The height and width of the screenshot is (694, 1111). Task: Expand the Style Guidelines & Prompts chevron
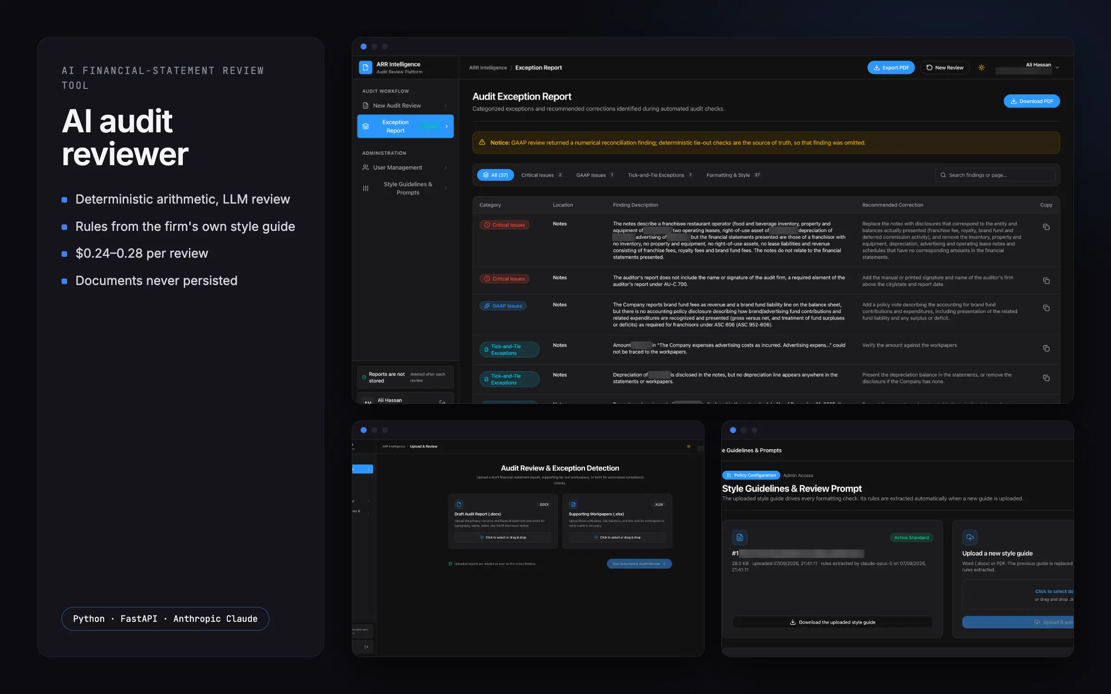(x=446, y=188)
